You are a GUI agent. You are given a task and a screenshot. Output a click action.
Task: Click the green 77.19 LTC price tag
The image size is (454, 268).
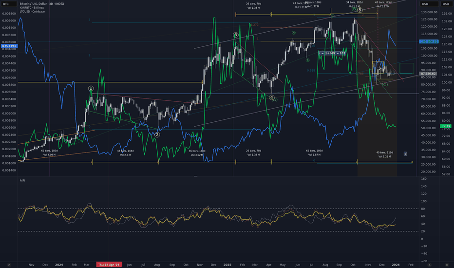click(445, 126)
